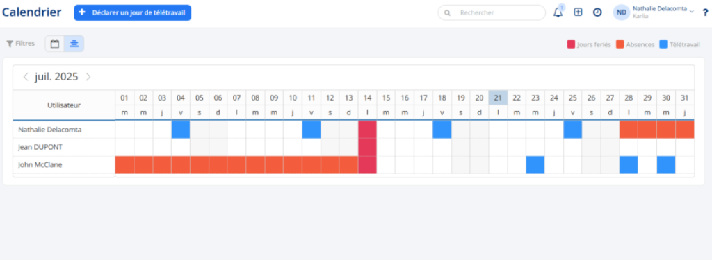
Task: Open the question mark help icon
Action: 705,12
